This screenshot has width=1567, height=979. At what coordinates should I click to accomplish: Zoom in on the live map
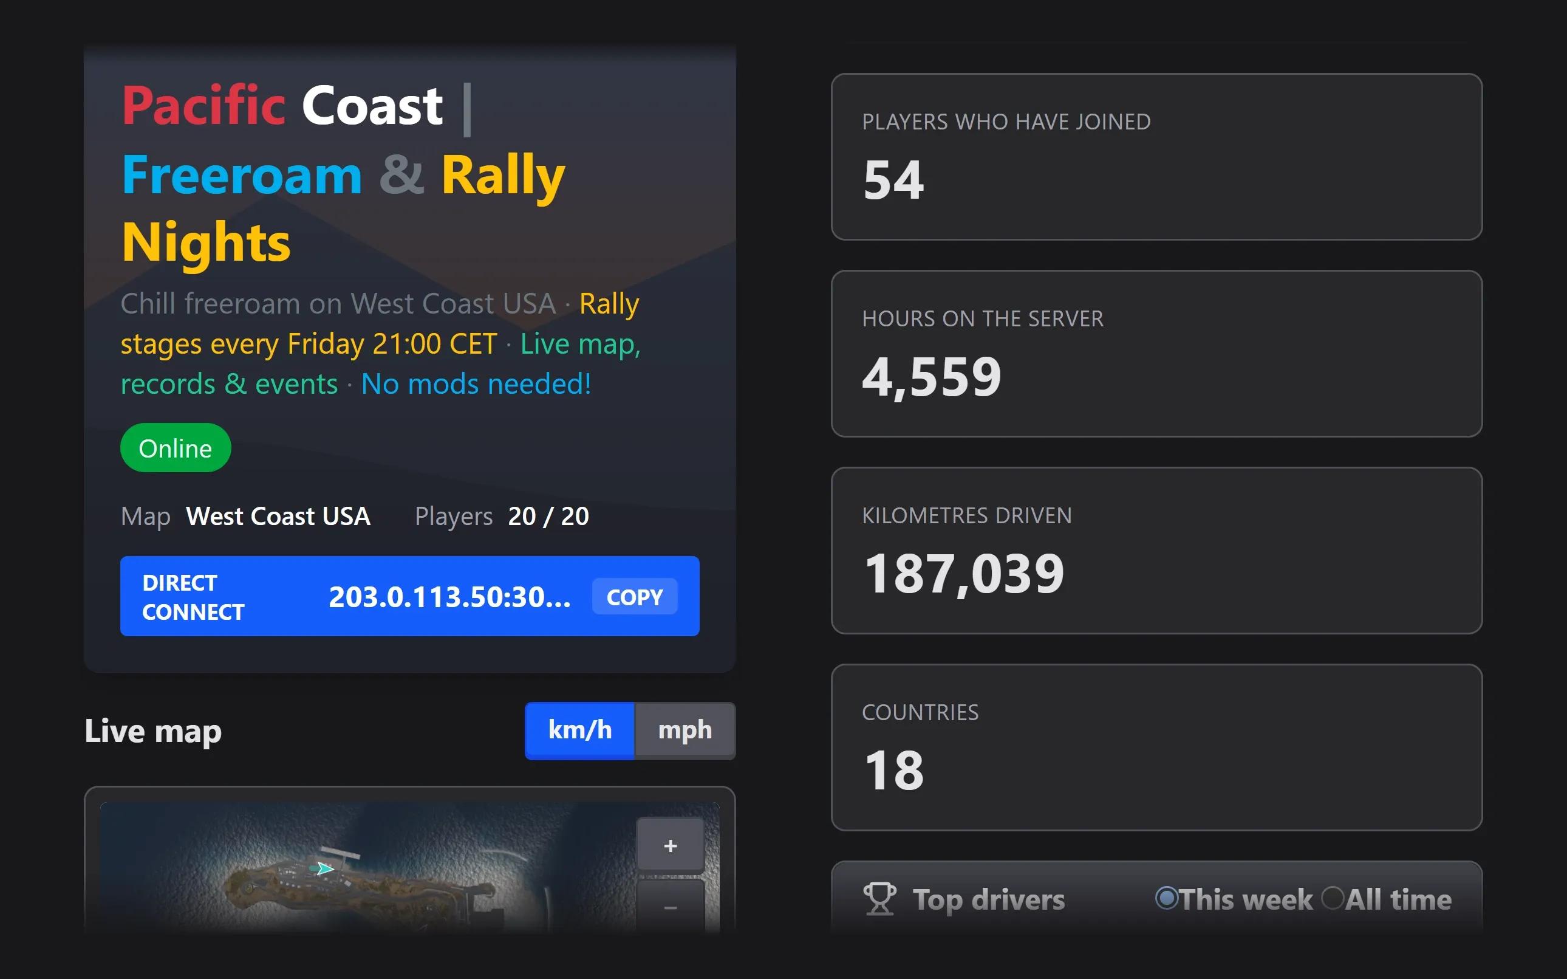[x=671, y=845]
